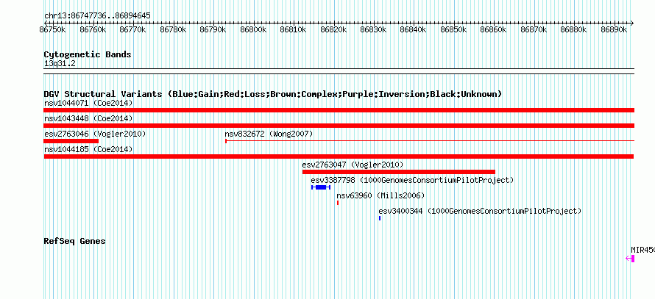Click the Cytogenetic Bands track title
The width and height of the screenshot is (655, 299).
point(88,54)
